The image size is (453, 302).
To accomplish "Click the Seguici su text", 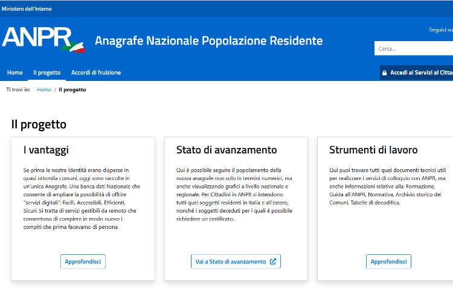I will click(440, 30).
